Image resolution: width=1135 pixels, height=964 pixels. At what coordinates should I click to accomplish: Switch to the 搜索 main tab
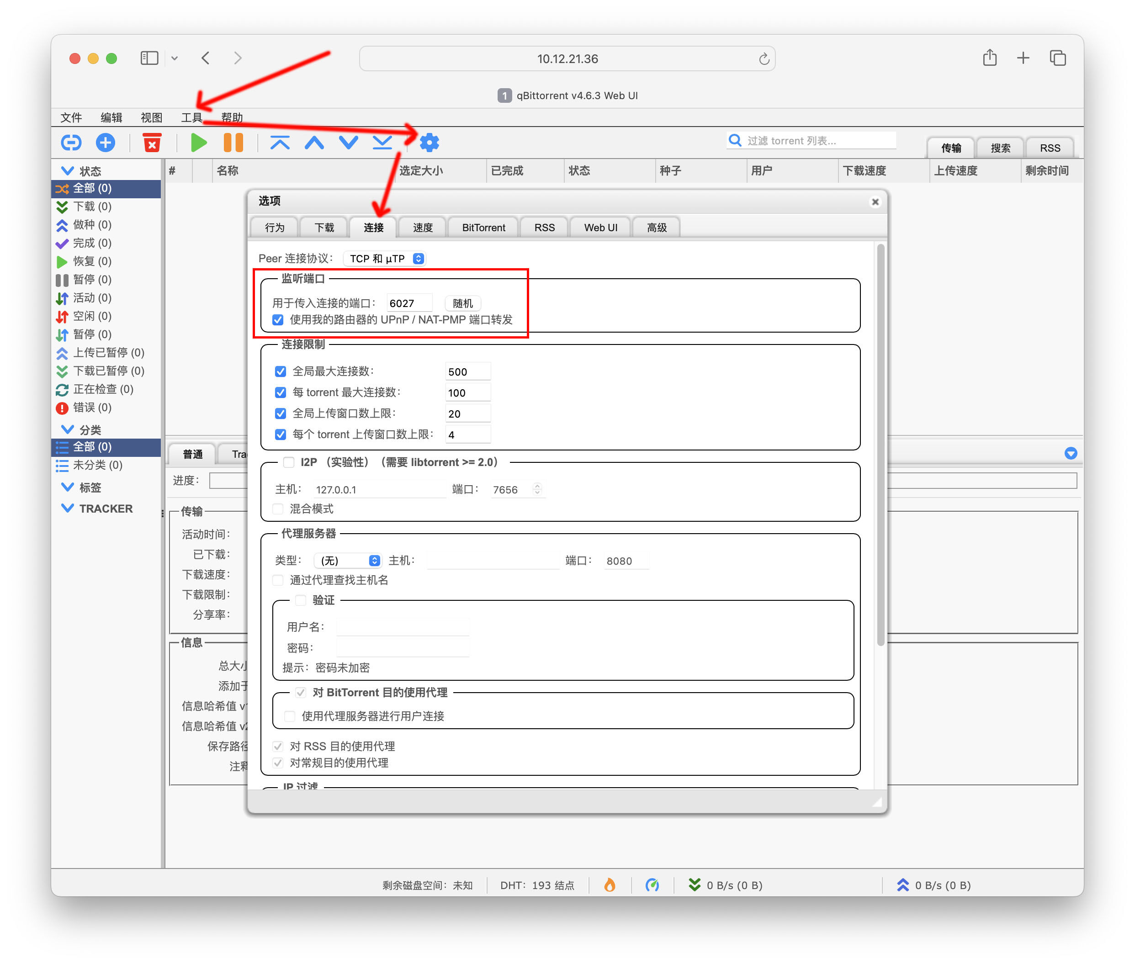tap(1001, 148)
